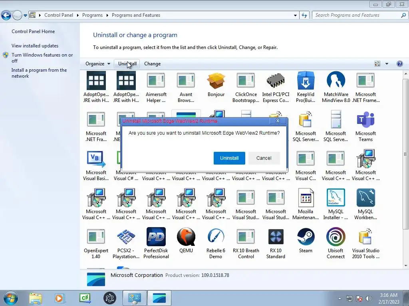This screenshot has width=409, height=306.
Task: Open the More view options arrow
Action: coord(387,64)
